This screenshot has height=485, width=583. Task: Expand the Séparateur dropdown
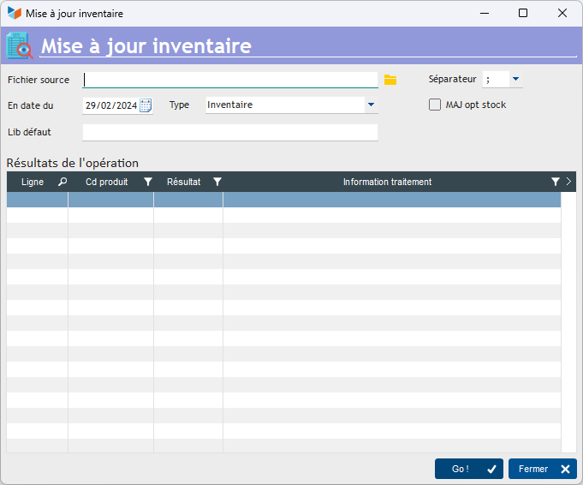point(515,79)
